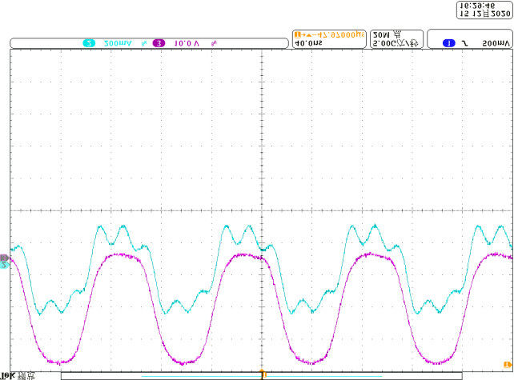514x380 pixels.
Task: Open the 40.0ns timebase setting
Action: (x=307, y=43)
